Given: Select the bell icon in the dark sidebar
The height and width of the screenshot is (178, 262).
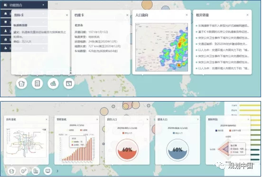Looking at the screenshot, I should click(x=6, y=14).
